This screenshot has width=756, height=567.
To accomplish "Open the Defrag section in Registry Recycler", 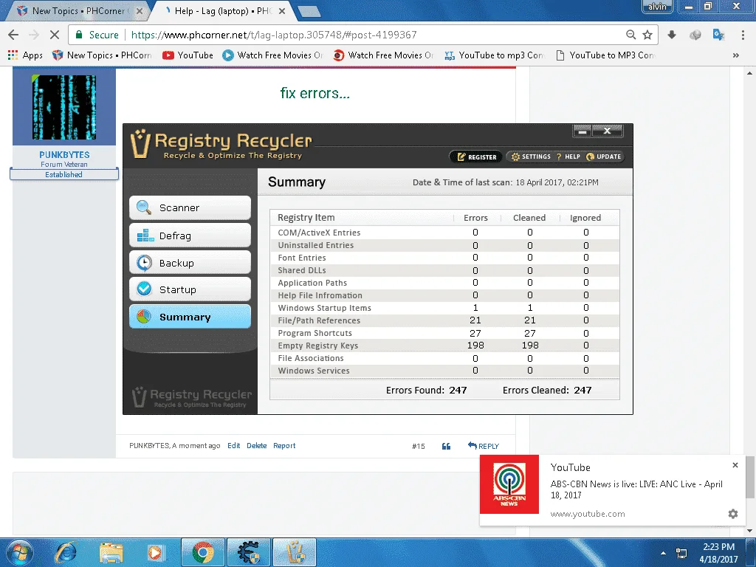I will click(x=190, y=236).
